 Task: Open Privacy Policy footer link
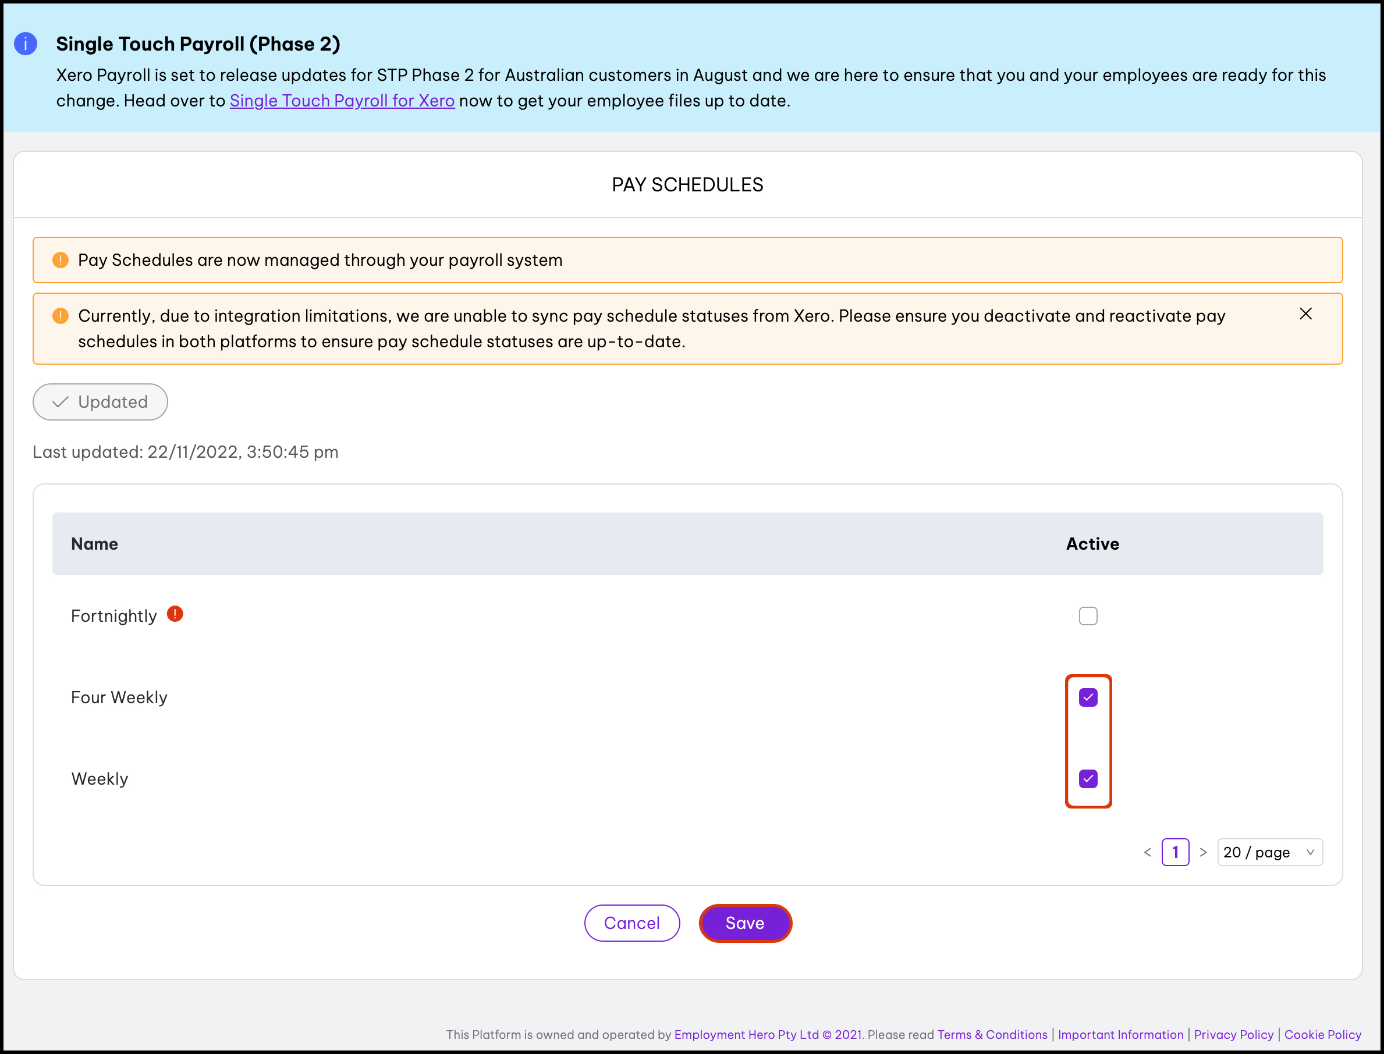pos(1233,1035)
